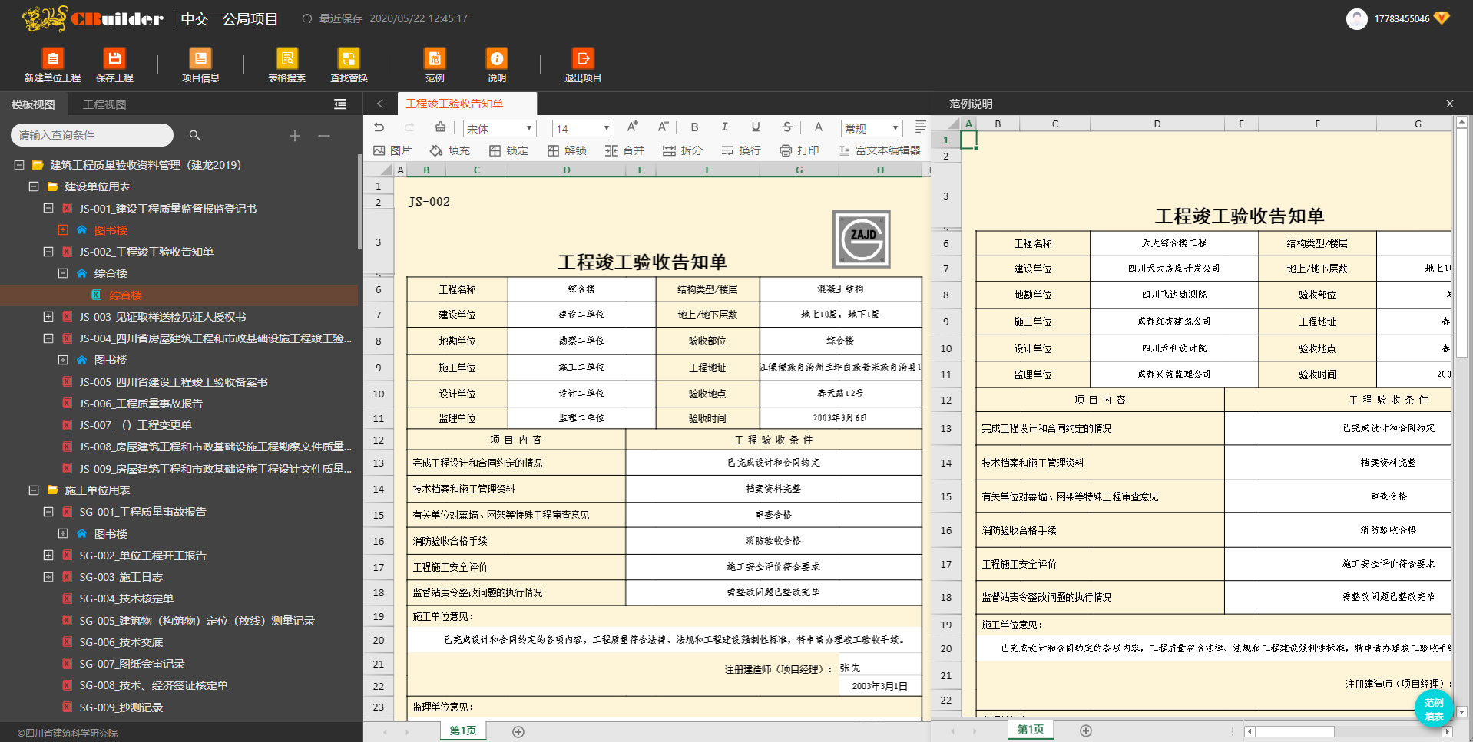Click the text alignment icon
Screen dimensions: 1473x742
[921, 127]
